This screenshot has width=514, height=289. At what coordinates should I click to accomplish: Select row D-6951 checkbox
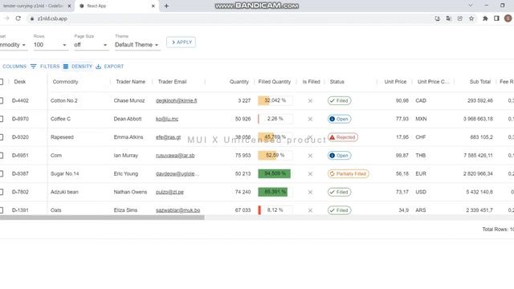point(2,155)
